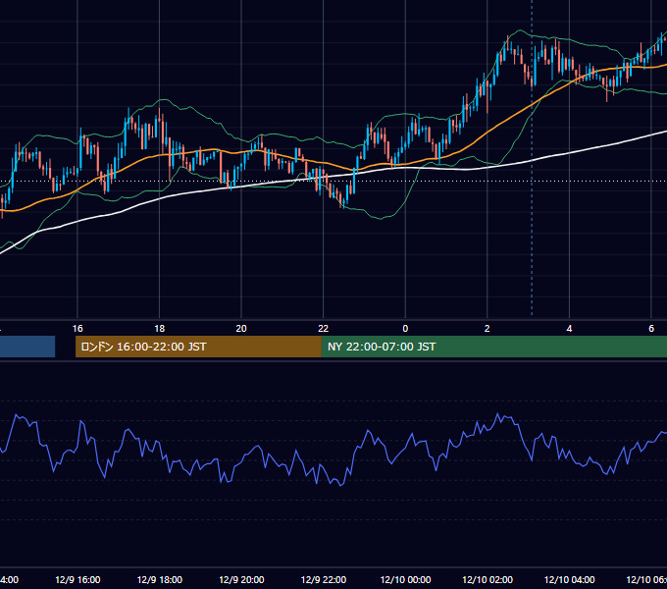Viewport: 667px width, 589px height.
Task: Click the ロンドン 16:00-22:00 JST session bar
Action: (x=198, y=347)
